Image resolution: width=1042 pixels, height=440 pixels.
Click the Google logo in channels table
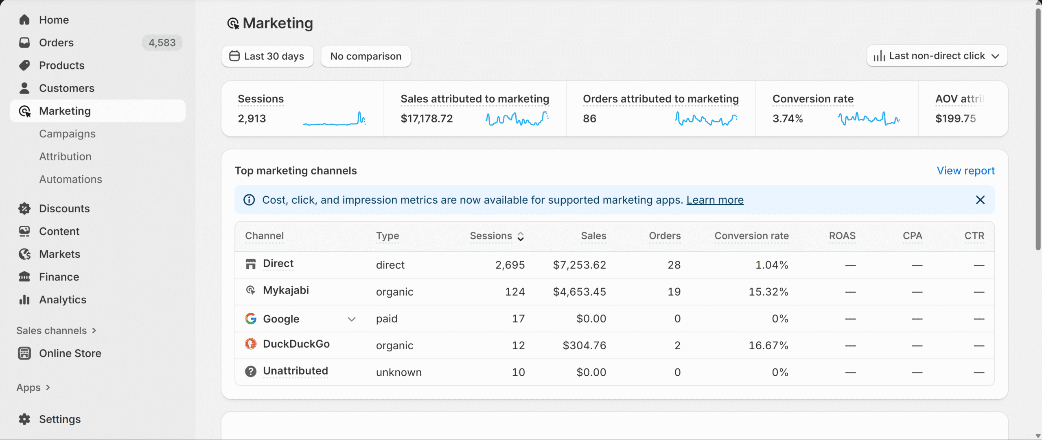tap(251, 319)
